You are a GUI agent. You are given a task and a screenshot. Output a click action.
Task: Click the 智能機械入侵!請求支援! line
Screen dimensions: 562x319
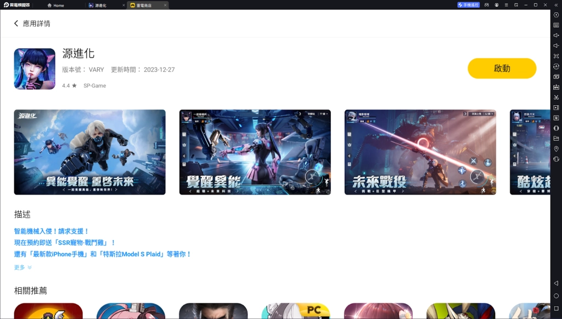51,231
